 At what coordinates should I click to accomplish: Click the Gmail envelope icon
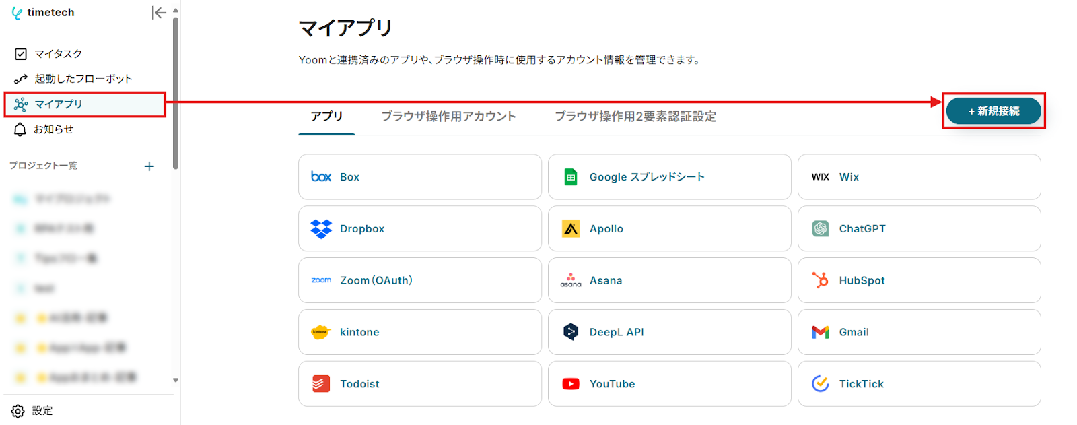(x=820, y=332)
